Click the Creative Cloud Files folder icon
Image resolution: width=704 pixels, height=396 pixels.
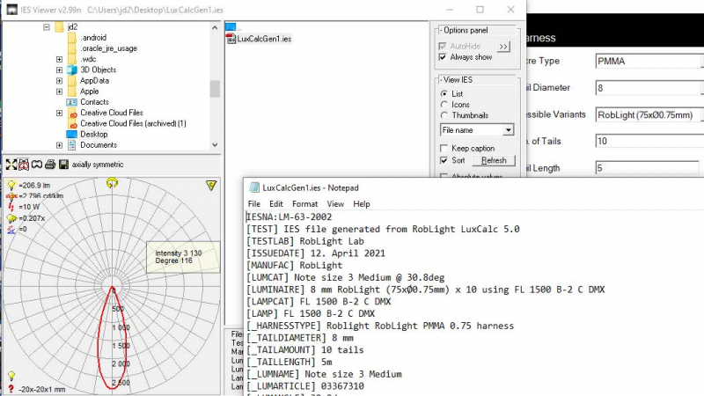click(72, 113)
